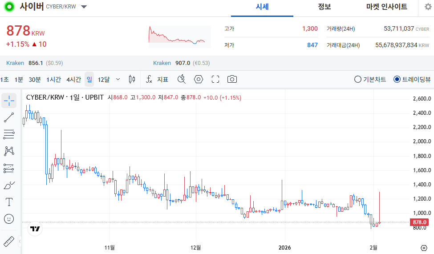This screenshot has width=434, height=254.
Task: Change the candlestick chart style
Action: [x=132, y=79]
